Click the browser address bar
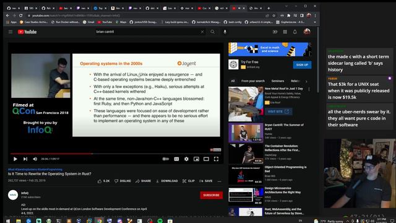This screenshot has height=223, width=396. [147, 15]
